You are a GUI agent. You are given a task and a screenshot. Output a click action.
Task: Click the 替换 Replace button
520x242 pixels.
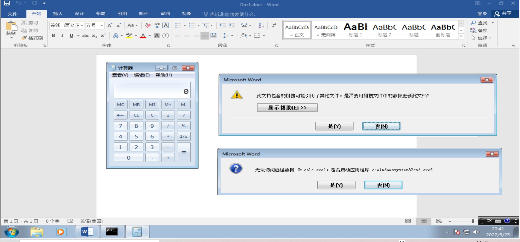click(479, 30)
